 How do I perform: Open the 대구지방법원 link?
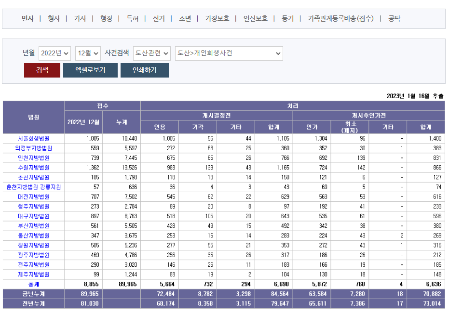pyautogui.click(x=33, y=216)
